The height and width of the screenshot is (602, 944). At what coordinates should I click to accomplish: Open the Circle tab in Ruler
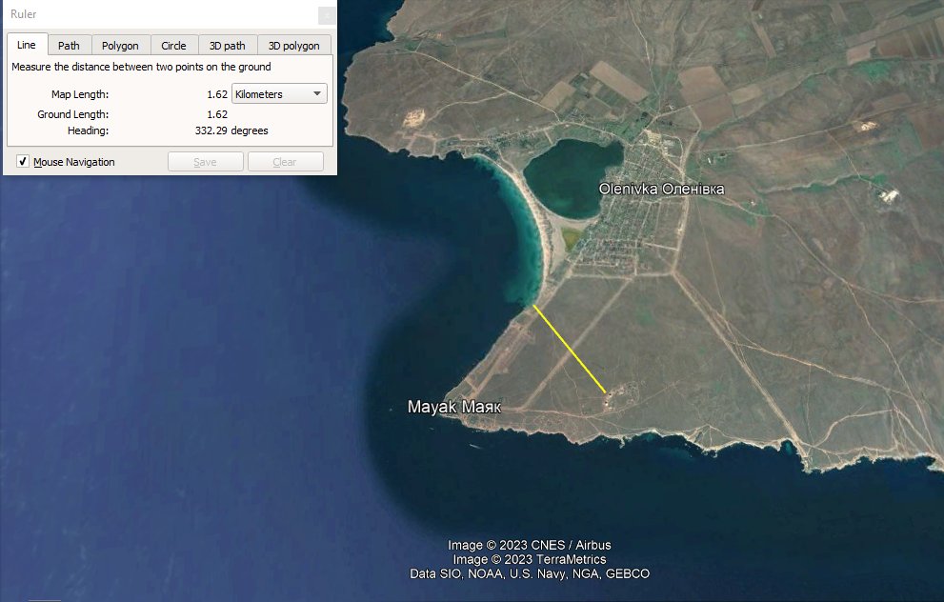[x=173, y=45]
